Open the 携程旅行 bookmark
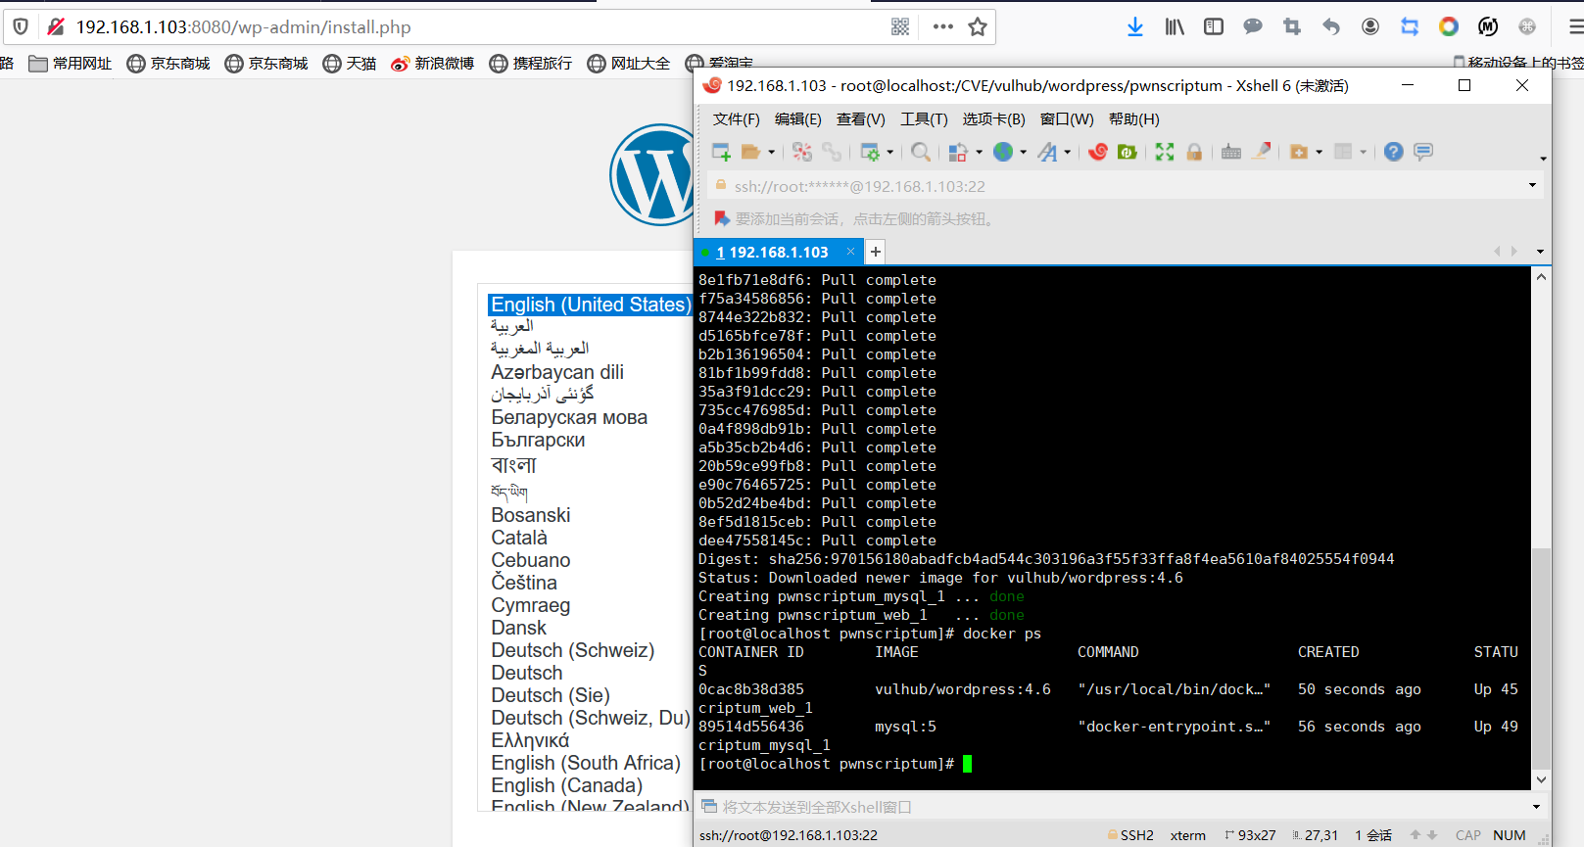The height and width of the screenshot is (847, 1584). (x=531, y=64)
